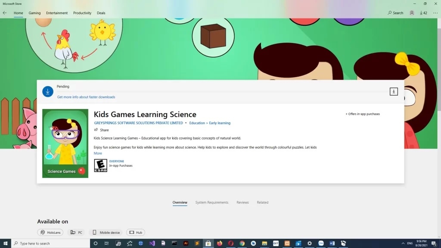441x248 pixels.
Task: Open the notification center icon
Action: click(x=434, y=243)
